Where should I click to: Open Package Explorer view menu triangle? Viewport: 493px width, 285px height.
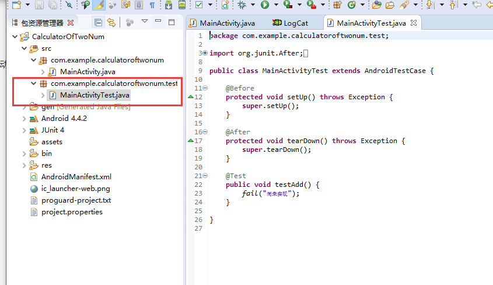click(145, 22)
